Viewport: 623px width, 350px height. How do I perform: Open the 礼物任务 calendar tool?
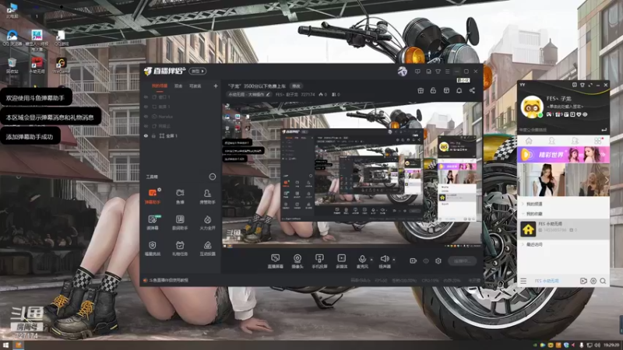tap(180, 248)
